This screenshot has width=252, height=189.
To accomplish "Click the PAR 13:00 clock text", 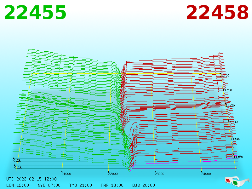I will click(x=112, y=185).
